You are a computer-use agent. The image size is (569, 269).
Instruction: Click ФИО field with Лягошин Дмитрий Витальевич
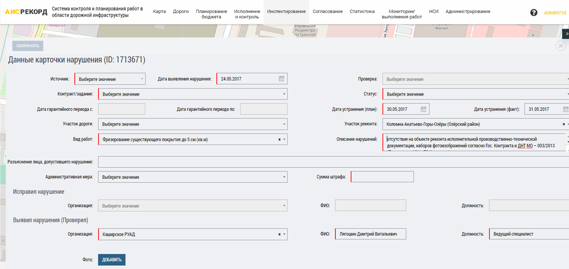tap(370, 234)
